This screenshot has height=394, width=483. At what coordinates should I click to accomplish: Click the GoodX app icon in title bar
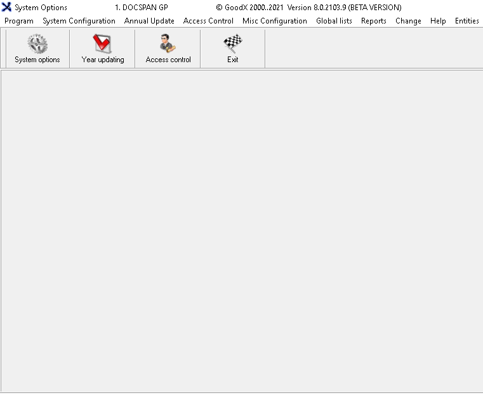(x=6, y=7)
